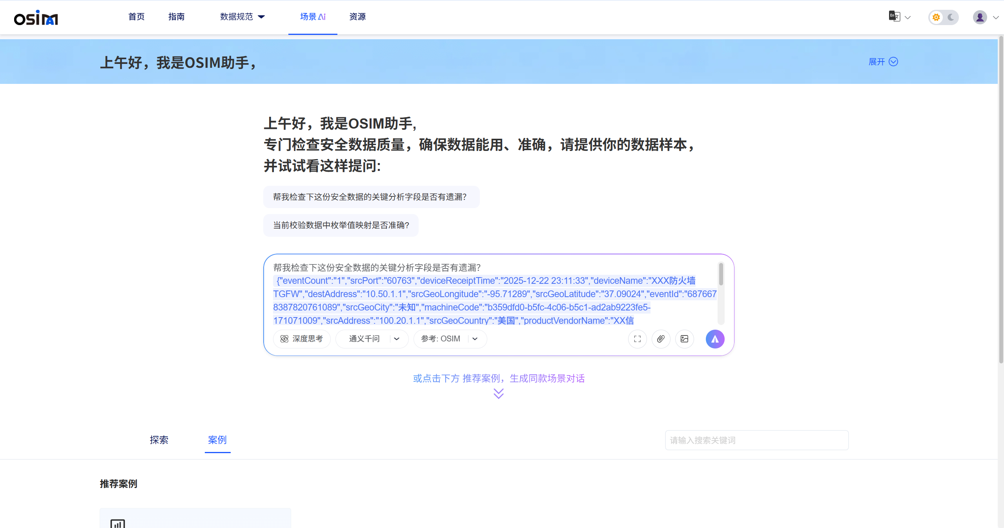Click the moon icon in theme switch
Image resolution: width=1004 pixels, height=528 pixels.
tap(951, 17)
